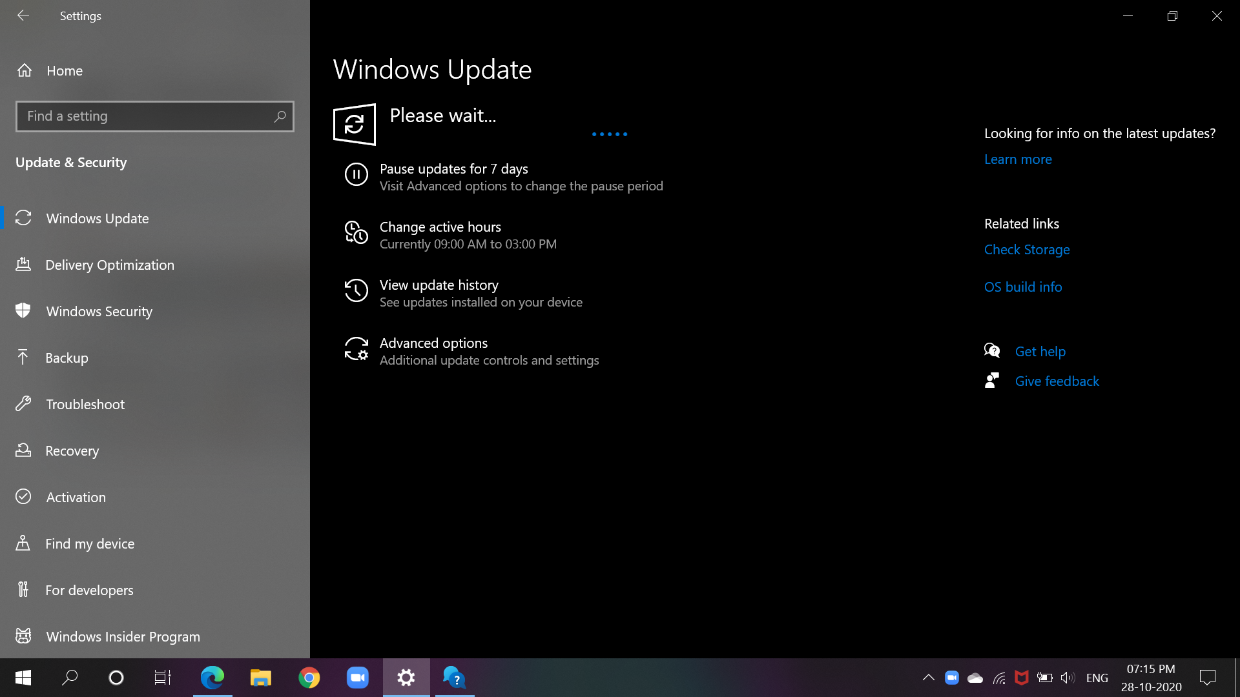Click the clock icon for active hours
The height and width of the screenshot is (697, 1240).
[356, 232]
